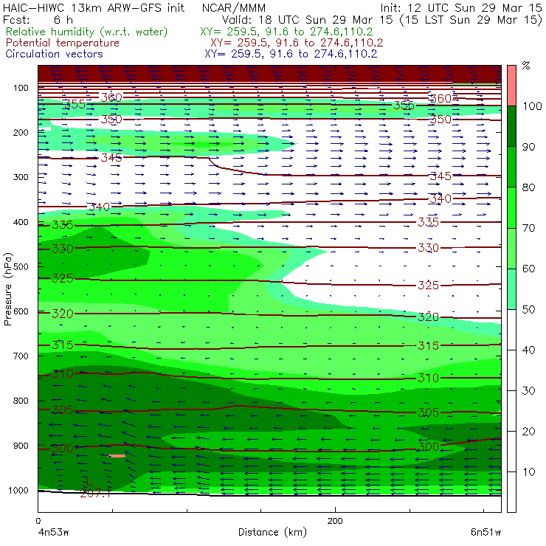This screenshot has height=546, width=546.
Task: Click the '30' colorbar tick label
Action: click(528, 391)
